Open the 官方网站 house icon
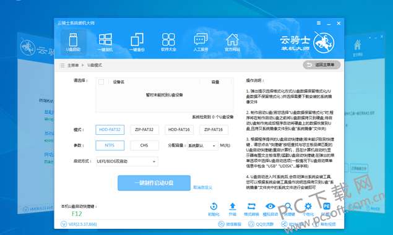The height and width of the screenshot is (235, 393). (x=232, y=42)
